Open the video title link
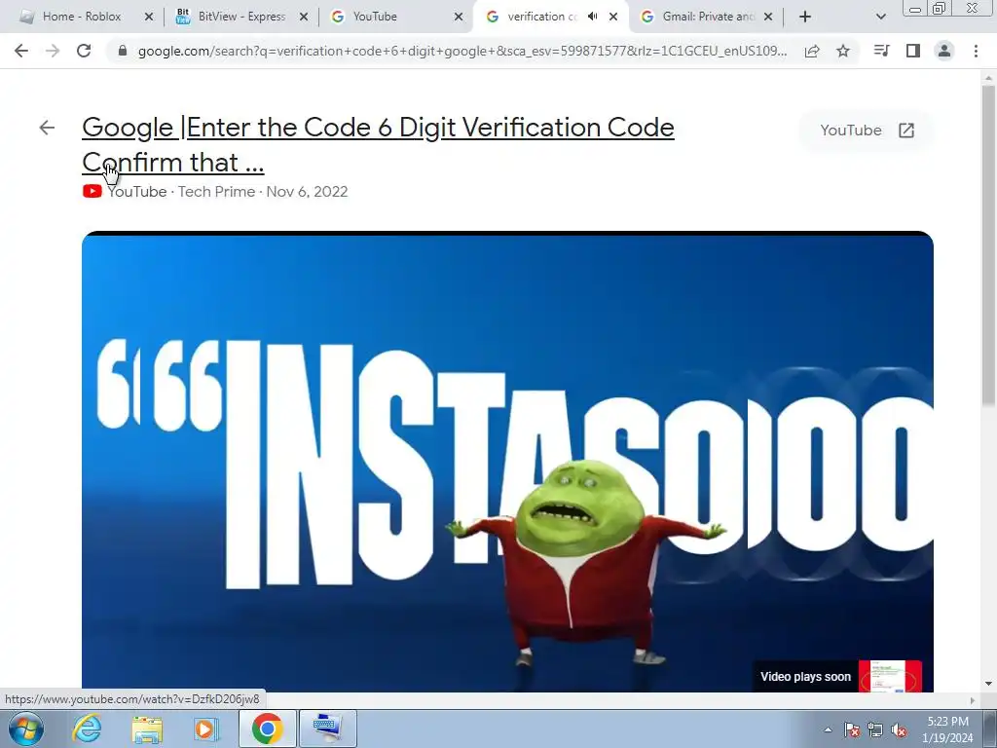Image resolution: width=997 pixels, height=748 pixels. pos(378,145)
